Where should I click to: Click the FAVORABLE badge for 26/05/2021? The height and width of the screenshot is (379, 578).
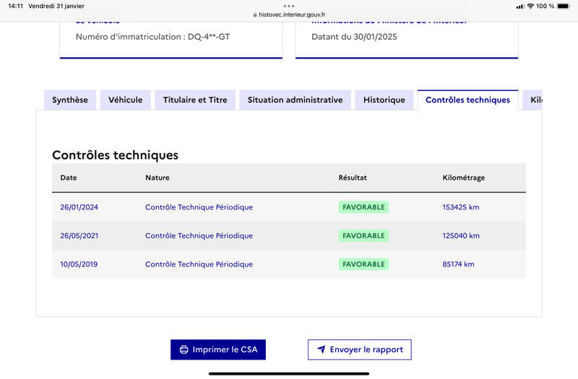363,236
